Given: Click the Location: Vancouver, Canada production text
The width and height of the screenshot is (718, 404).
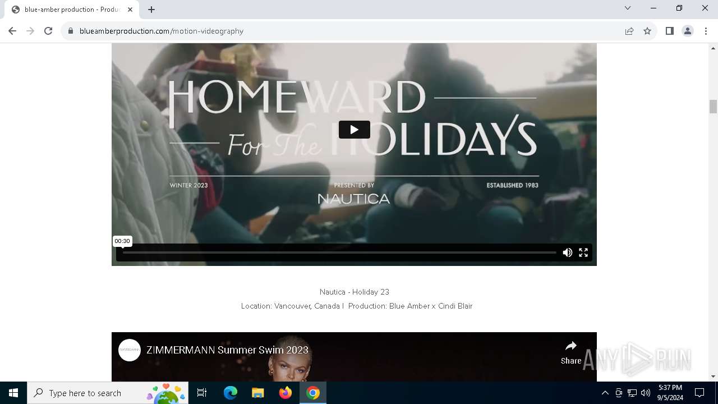Looking at the screenshot, I should [x=357, y=306].
